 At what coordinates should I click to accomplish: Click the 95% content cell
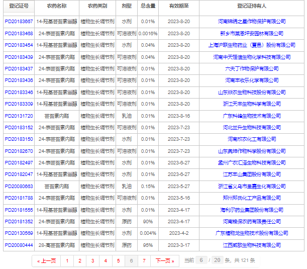[148, 245]
